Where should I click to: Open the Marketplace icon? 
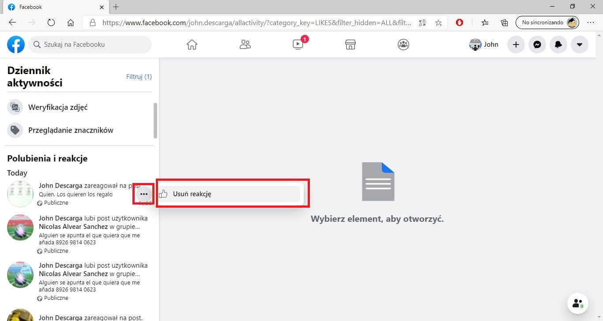[350, 45]
